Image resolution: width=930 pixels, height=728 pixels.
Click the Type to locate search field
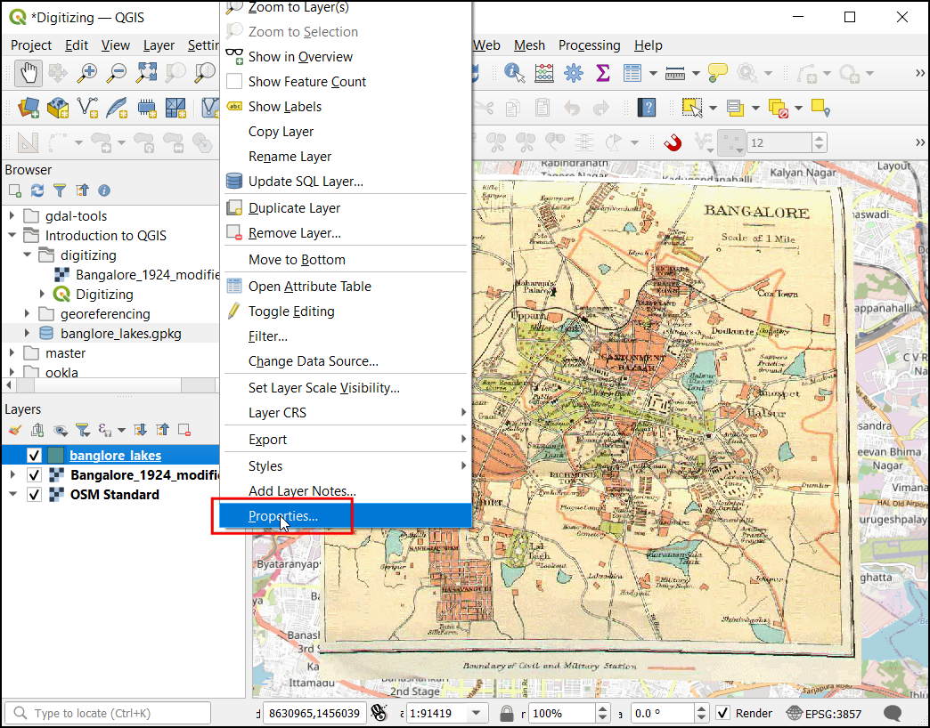coord(108,713)
